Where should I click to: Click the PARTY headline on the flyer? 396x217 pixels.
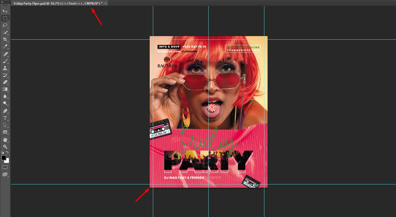[209, 162]
